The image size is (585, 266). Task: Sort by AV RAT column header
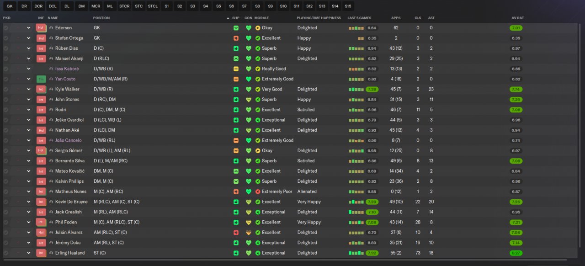[518, 18]
